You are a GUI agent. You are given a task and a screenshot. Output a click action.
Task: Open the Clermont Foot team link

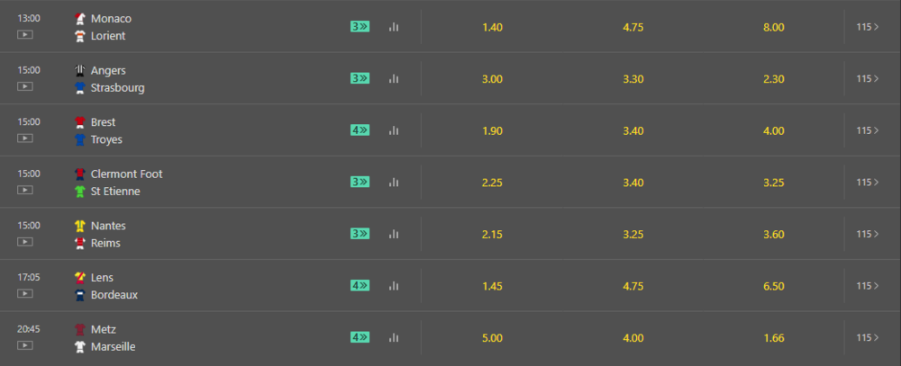click(126, 174)
